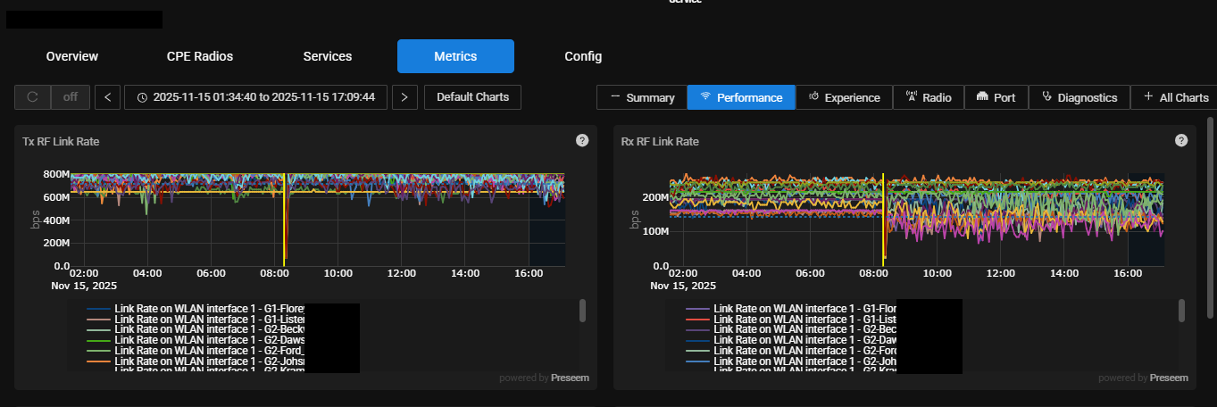Open the Diagnostics charts
This screenshot has height=407, width=1217.
(1079, 97)
